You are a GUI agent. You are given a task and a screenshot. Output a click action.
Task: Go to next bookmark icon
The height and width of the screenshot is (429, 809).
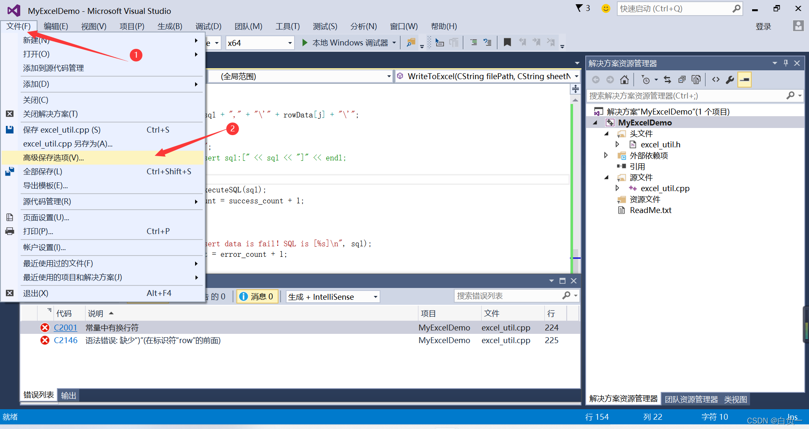536,43
